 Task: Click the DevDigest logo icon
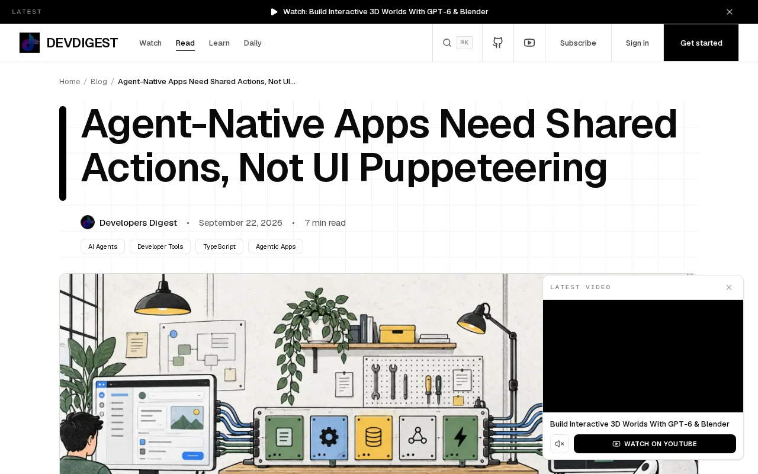click(30, 43)
